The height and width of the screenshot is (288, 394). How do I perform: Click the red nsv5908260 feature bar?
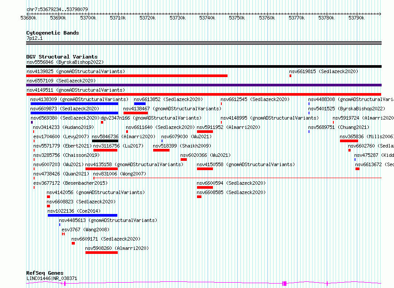(x=101, y=253)
